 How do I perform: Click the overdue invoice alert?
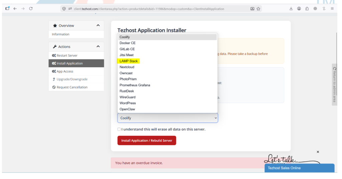188,163
